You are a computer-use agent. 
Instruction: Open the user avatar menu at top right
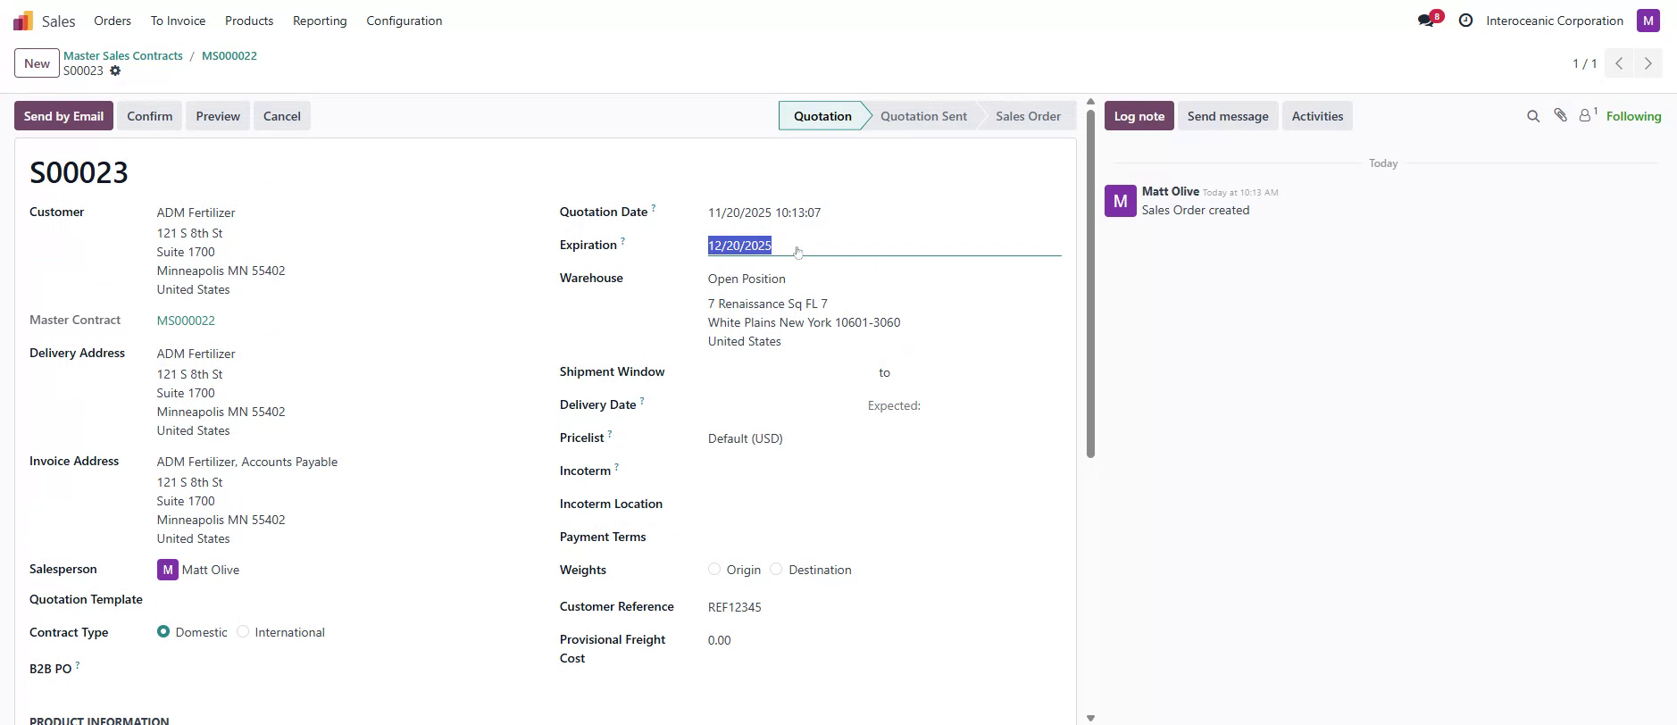(x=1648, y=21)
